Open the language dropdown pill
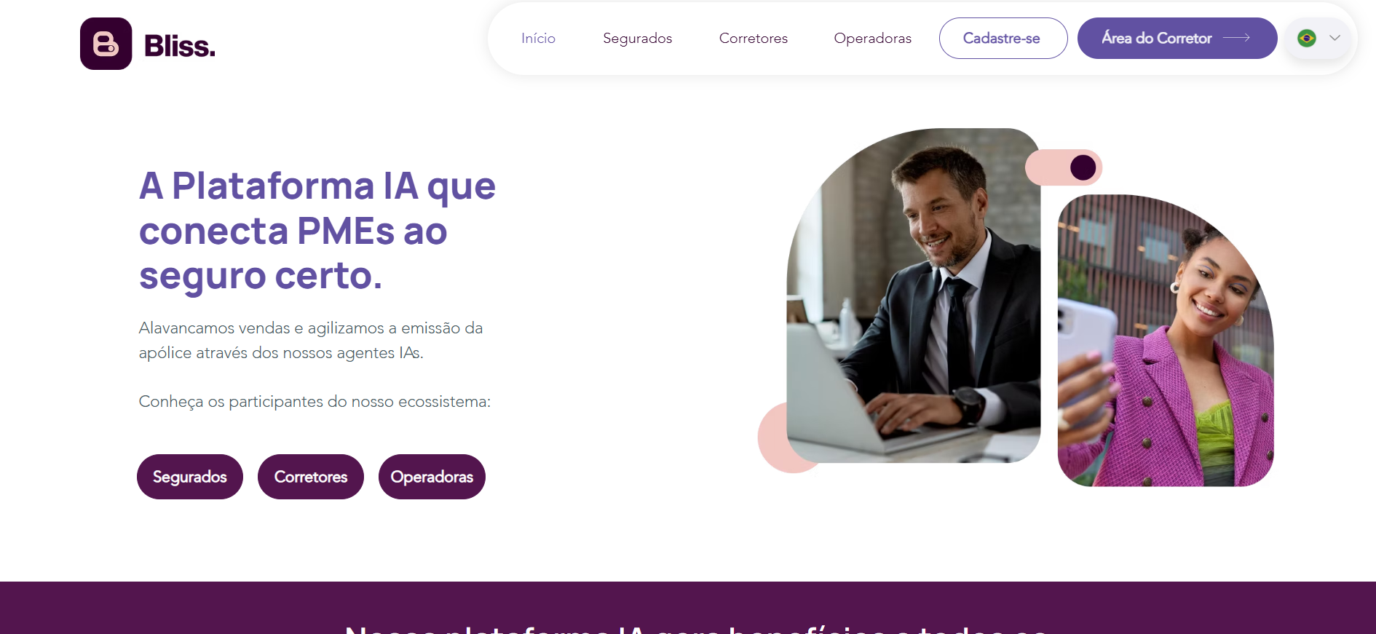Viewport: 1376px width, 634px height. [1318, 38]
